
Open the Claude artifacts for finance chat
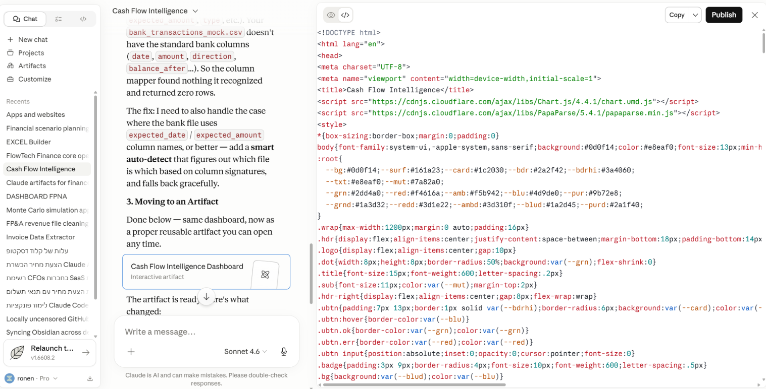coord(47,182)
